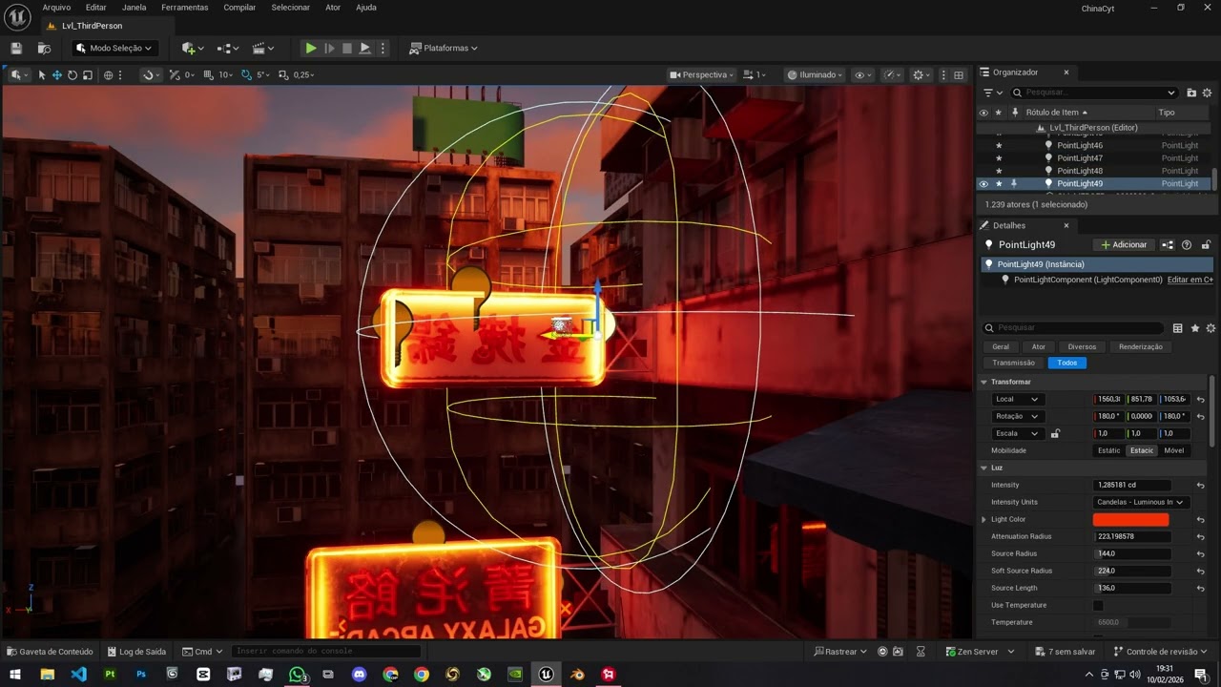
Task: Sort by the Rótulo de Item column
Action: pyautogui.click(x=1056, y=113)
